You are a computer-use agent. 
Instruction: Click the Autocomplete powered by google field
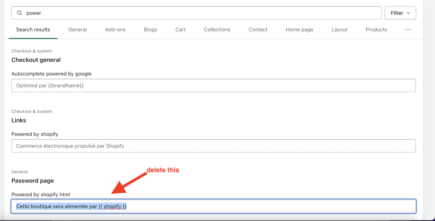[x=213, y=86]
